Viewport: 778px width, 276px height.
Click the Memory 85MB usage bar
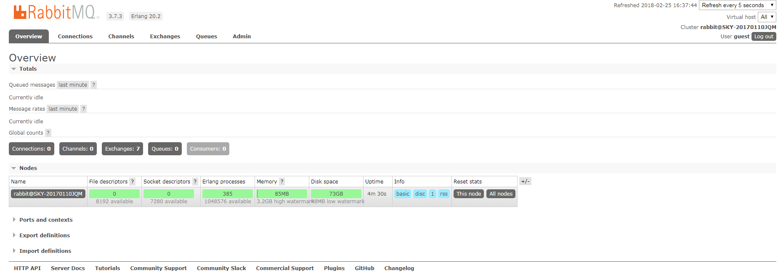(x=282, y=194)
